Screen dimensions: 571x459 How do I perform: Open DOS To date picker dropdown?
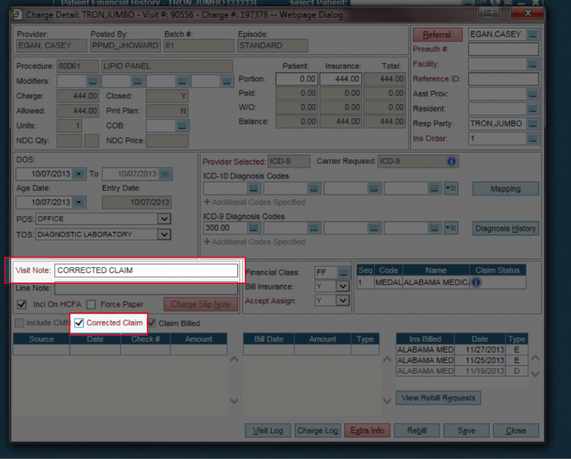click(165, 174)
